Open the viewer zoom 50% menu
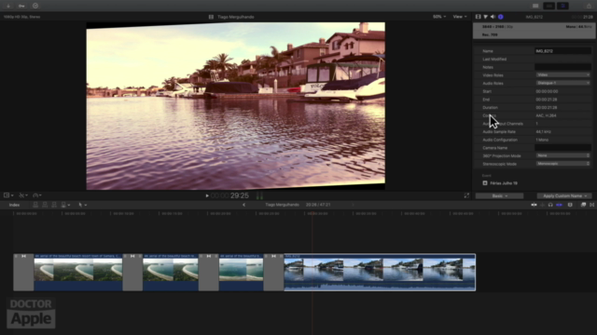597x335 pixels. pyautogui.click(x=439, y=17)
